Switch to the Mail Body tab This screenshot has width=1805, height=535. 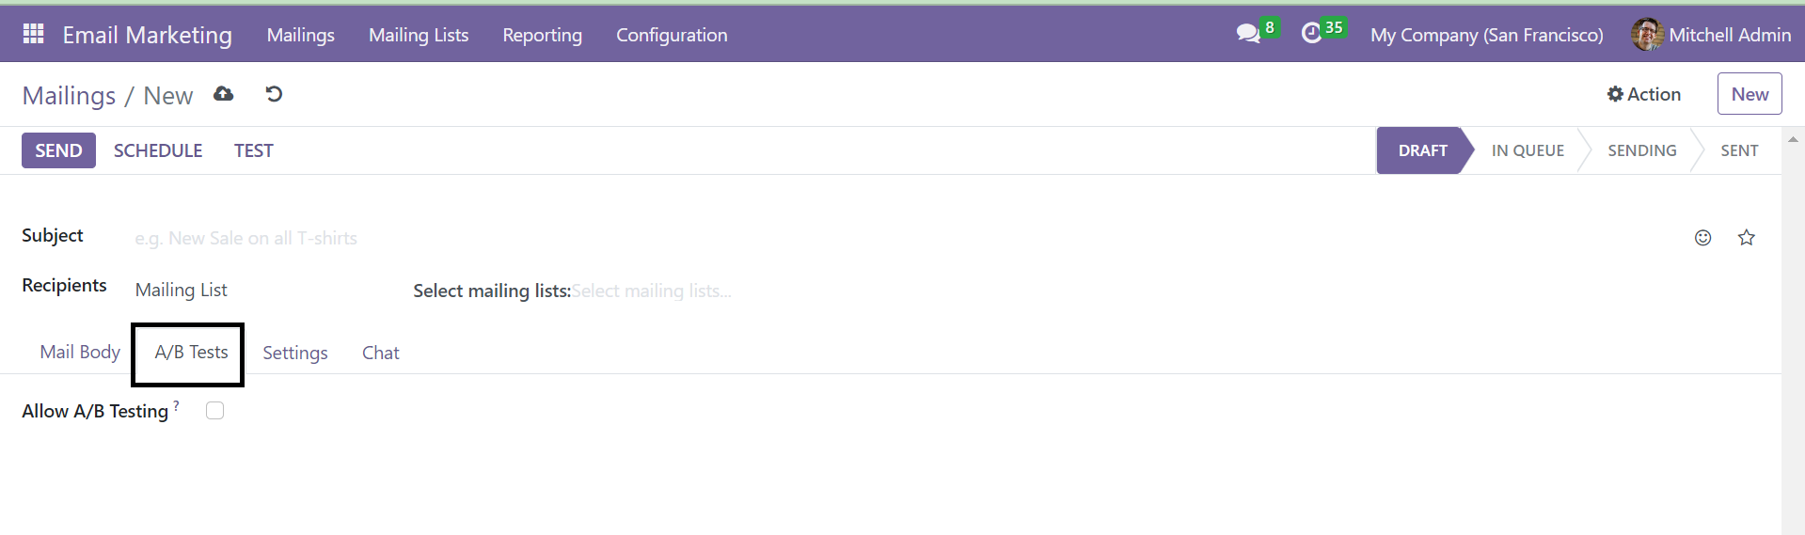[x=80, y=352]
